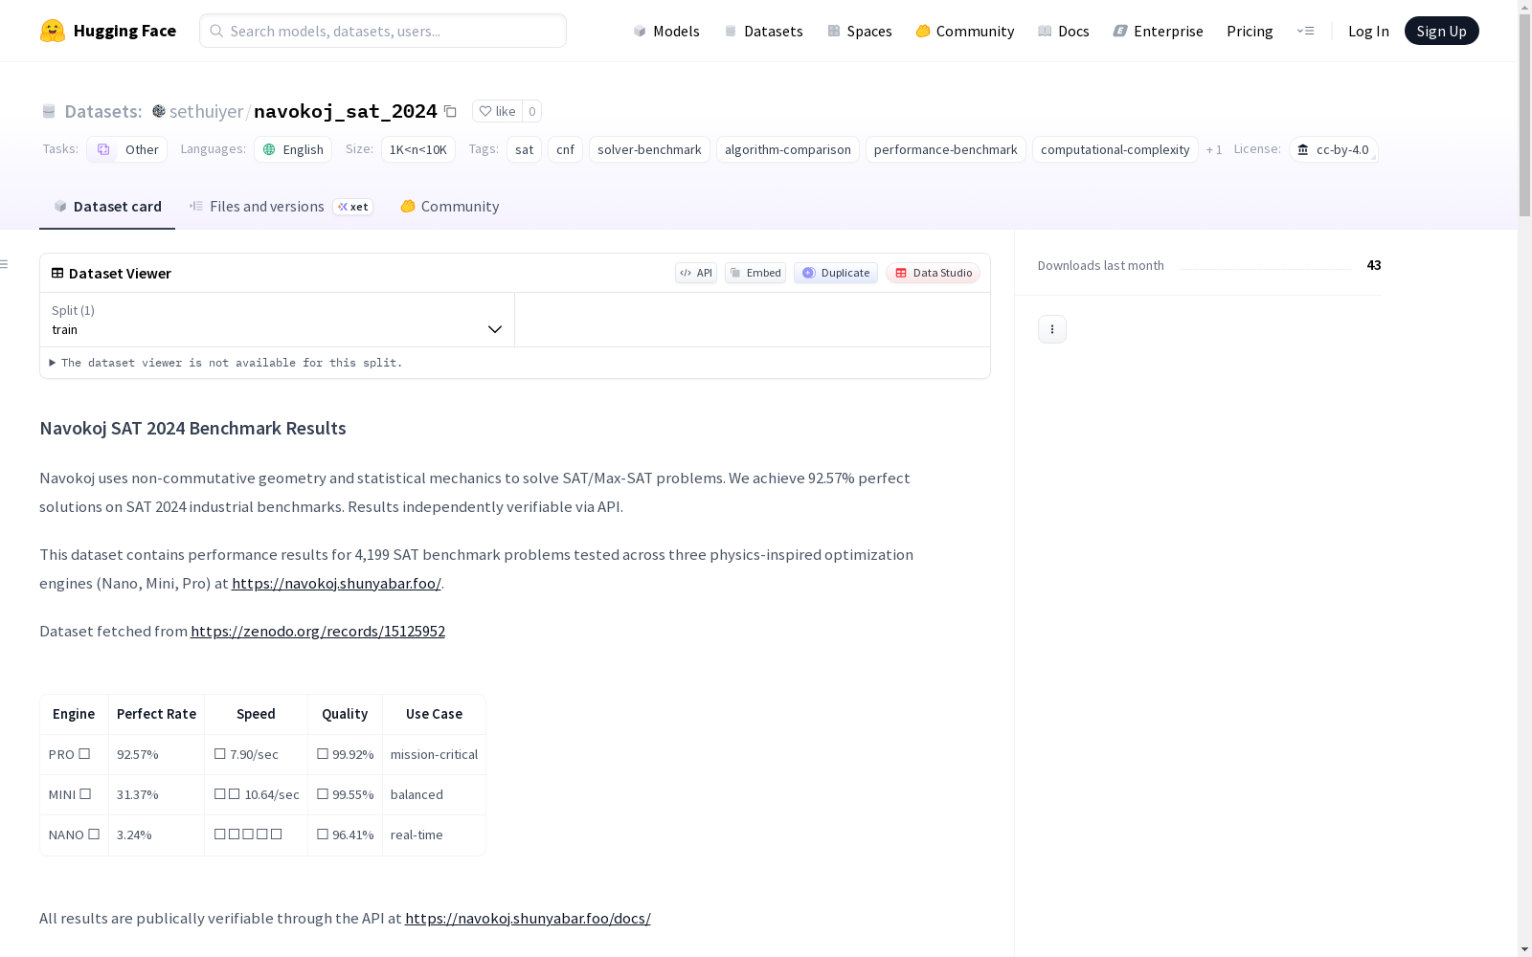Viewport: 1532px width, 957px height.
Task: Open the navokoj.shunyabar.foo/docs link
Action: click(528, 918)
